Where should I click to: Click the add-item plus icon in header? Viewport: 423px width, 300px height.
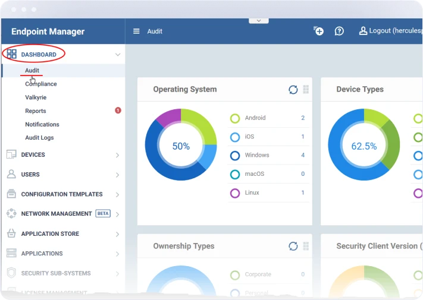(319, 31)
